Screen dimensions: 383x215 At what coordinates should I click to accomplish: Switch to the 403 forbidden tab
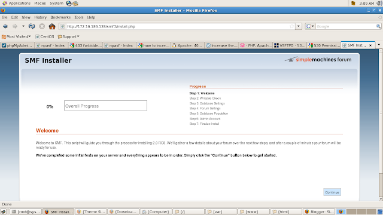[x=86, y=45]
